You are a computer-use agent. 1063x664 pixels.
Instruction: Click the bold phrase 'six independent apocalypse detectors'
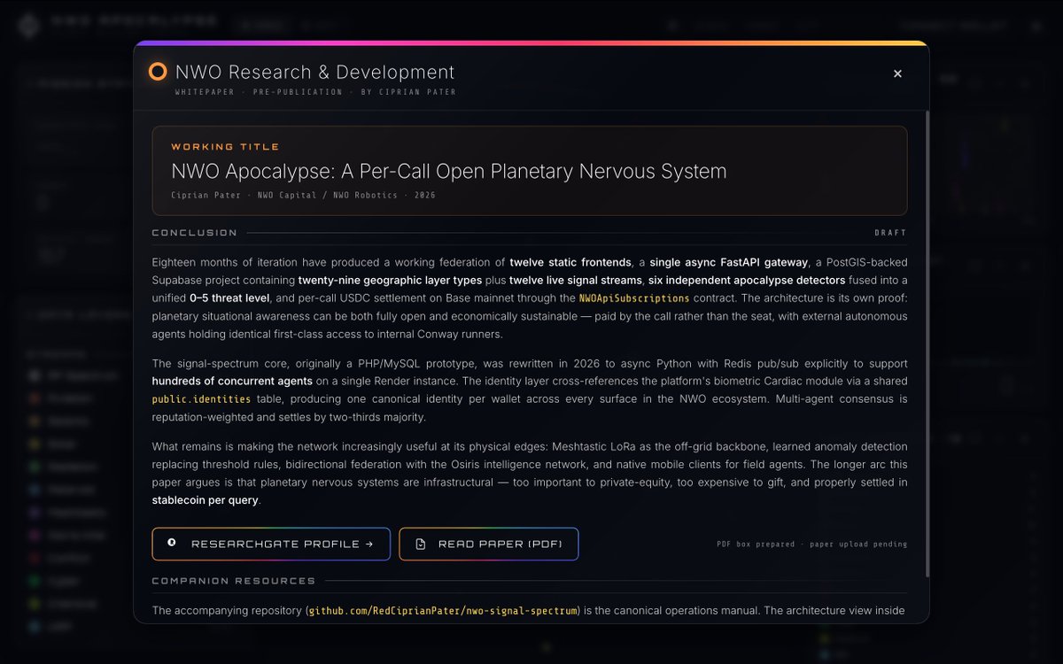pyautogui.click(x=747, y=281)
